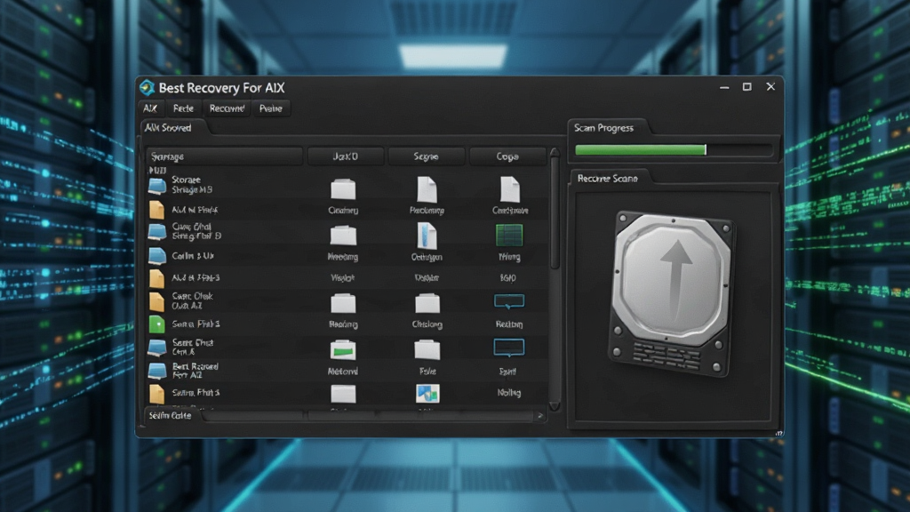Switch to the Scan Progress tab

(604, 128)
